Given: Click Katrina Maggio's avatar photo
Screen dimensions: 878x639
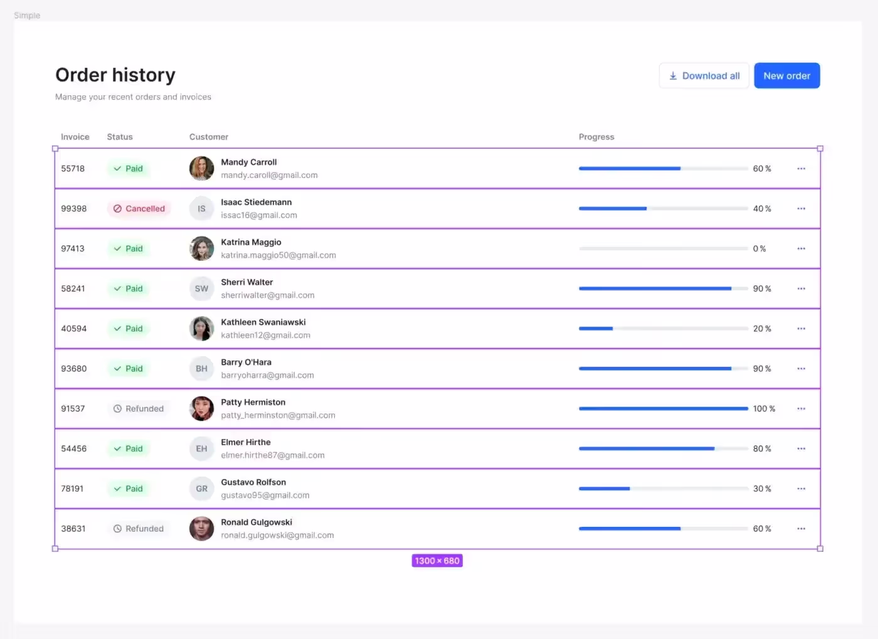Looking at the screenshot, I should pos(201,249).
